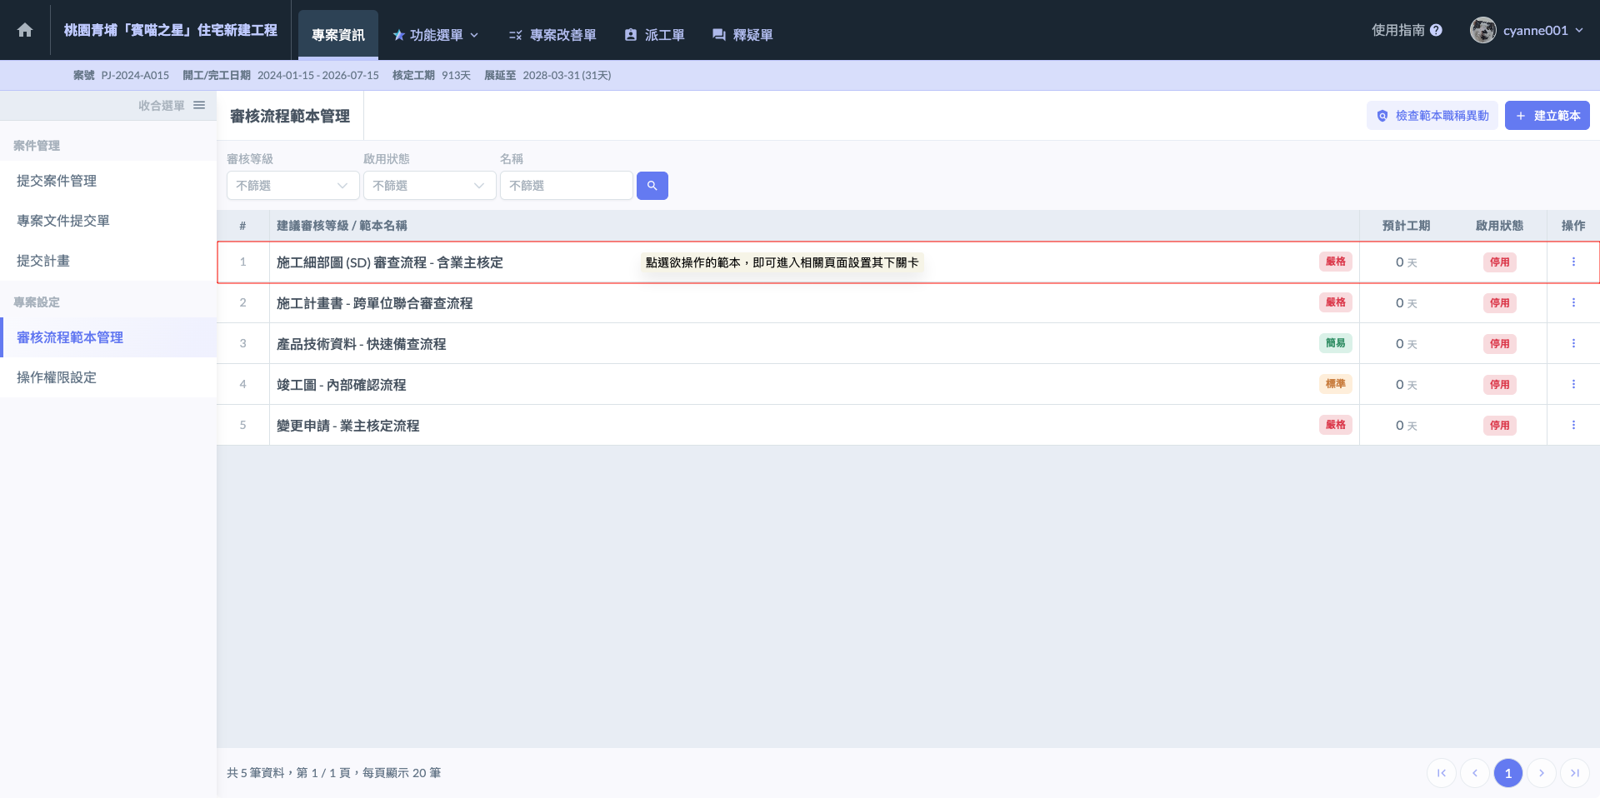The image size is (1600, 798).
Task: Go to previous page arrow
Action: tap(1475, 773)
